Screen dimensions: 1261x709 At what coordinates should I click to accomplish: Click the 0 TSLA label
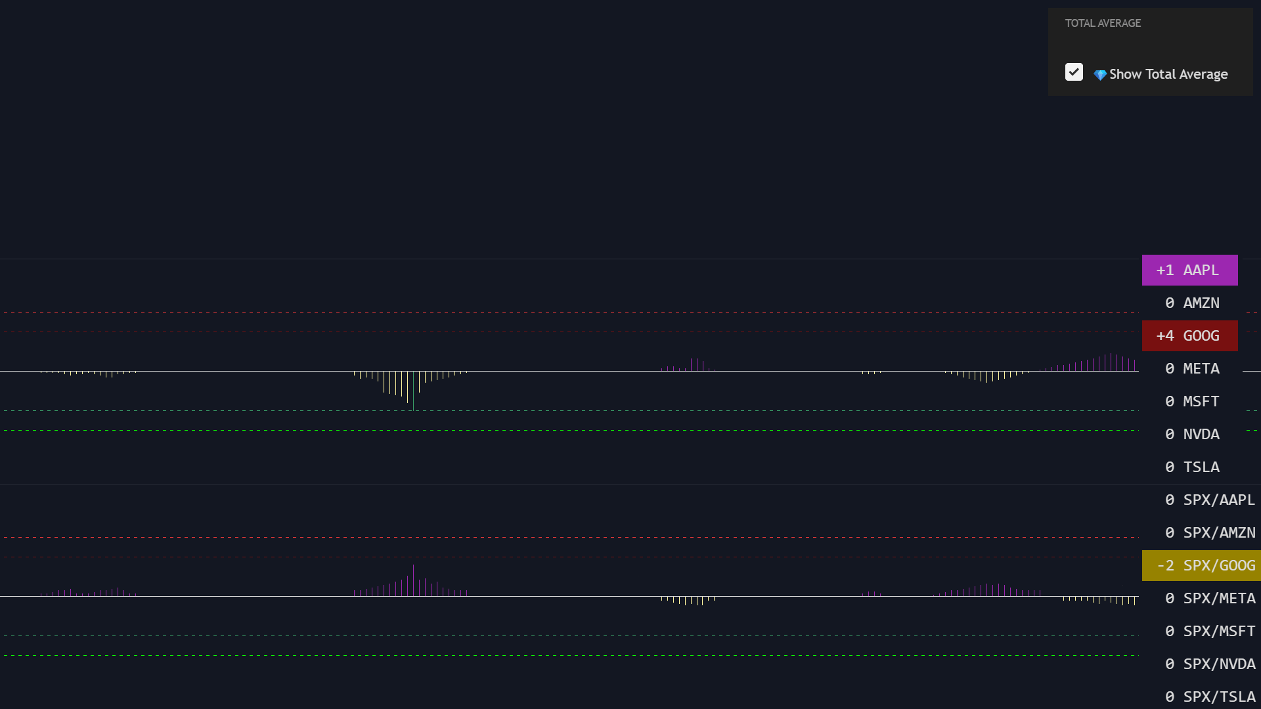[1192, 467]
